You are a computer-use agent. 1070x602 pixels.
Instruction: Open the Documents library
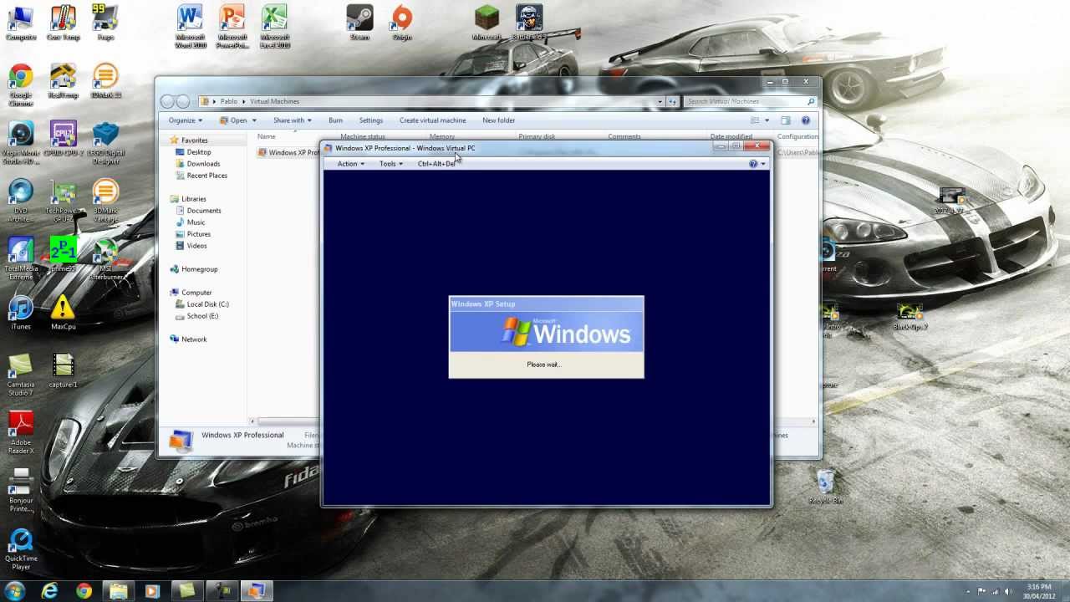(x=203, y=211)
